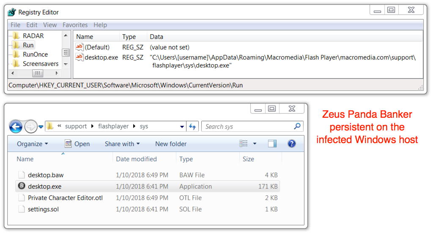
Task: Click the Type column header in Registry Editor
Action: (x=129, y=37)
